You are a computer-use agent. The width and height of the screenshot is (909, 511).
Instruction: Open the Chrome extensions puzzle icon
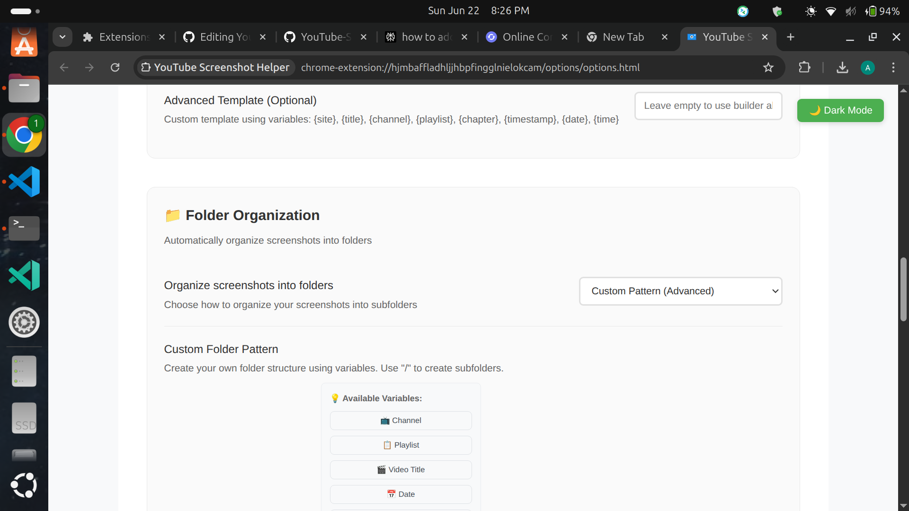click(x=804, y=68)
